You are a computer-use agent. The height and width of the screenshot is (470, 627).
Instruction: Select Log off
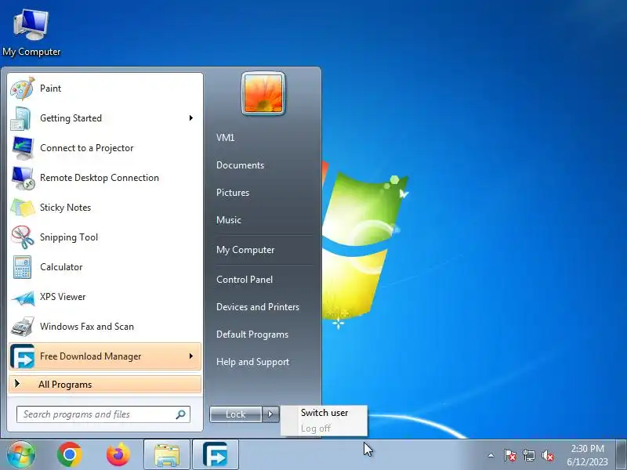(x=324, y=428)
